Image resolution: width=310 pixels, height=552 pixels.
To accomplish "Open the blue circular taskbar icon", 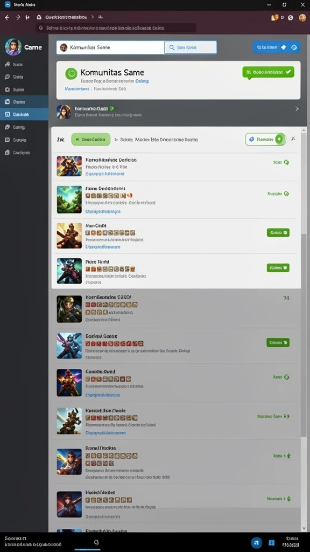I will tap(257, 542).
